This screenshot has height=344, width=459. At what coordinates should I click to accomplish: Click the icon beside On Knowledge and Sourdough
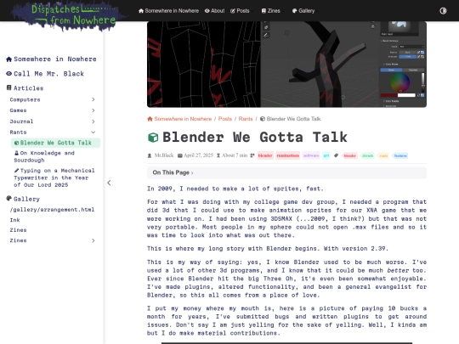17,153
